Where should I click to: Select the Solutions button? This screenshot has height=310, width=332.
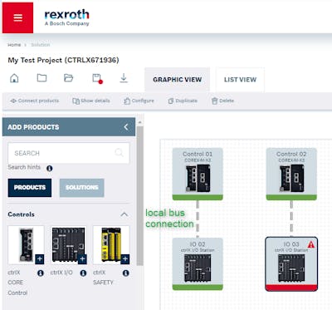tap(82, 188)
